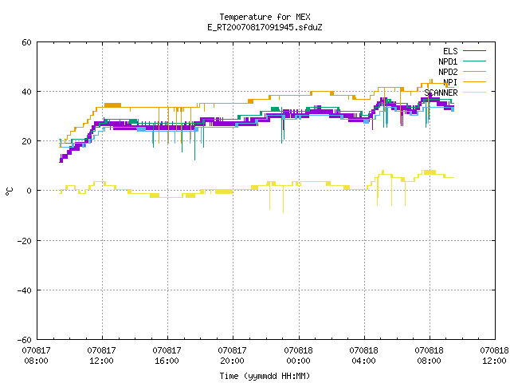The height and width of the screenshot is (383, 510).
Task: Click the yellow SCANNER legend line sample
Action: click(x=475, y=93)
